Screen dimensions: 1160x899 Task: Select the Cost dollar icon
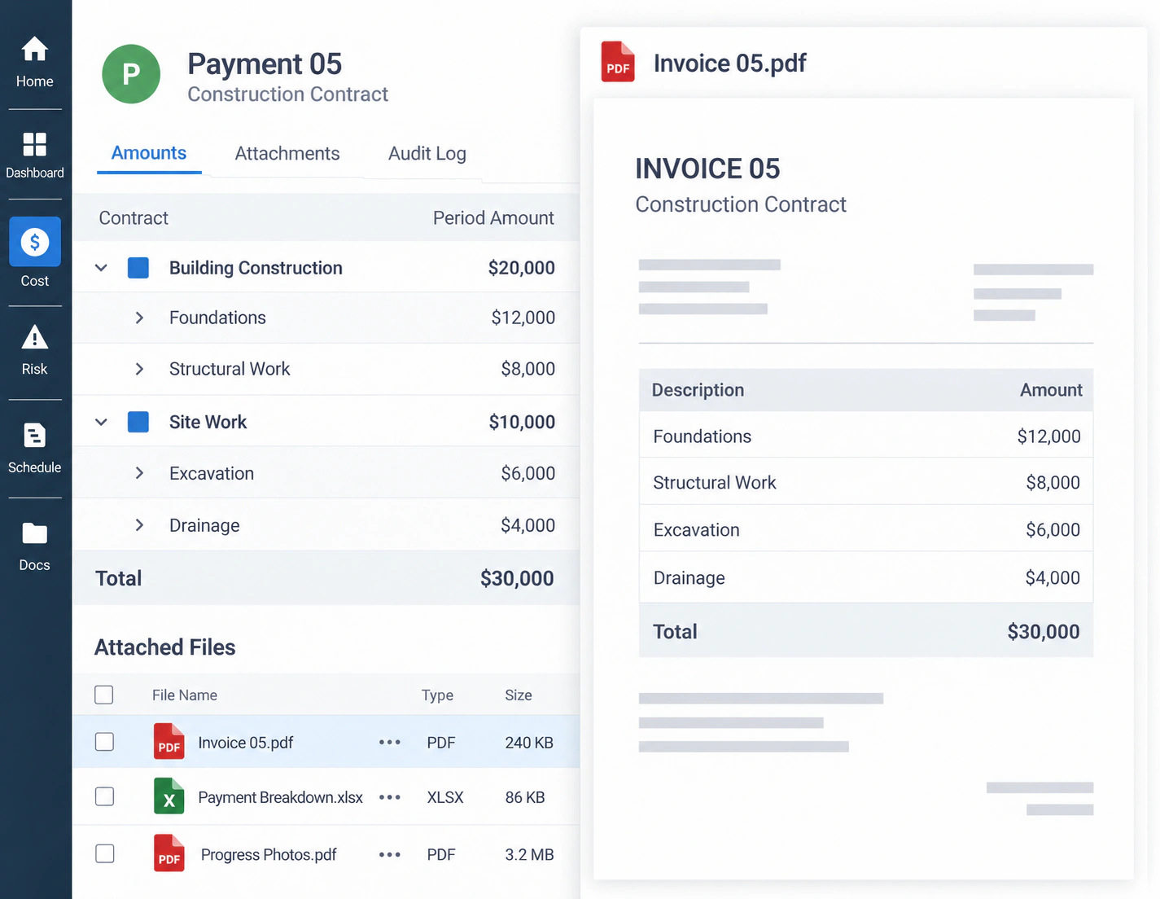tap(35, 242)
